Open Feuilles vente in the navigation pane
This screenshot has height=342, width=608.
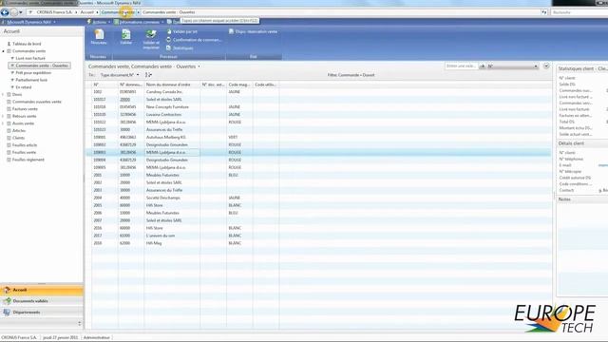(24, 152)
